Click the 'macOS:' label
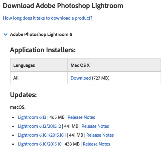 point(18,107)
